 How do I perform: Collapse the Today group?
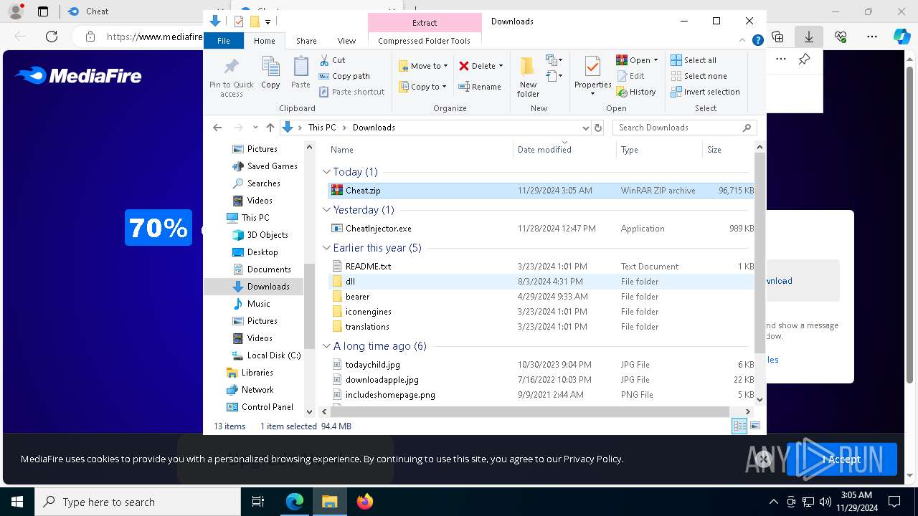326,172
